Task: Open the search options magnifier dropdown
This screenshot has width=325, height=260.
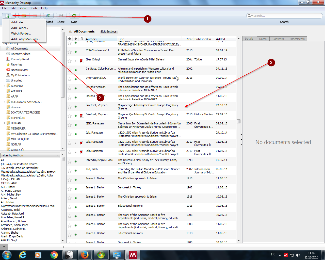Action: [250, 16]
